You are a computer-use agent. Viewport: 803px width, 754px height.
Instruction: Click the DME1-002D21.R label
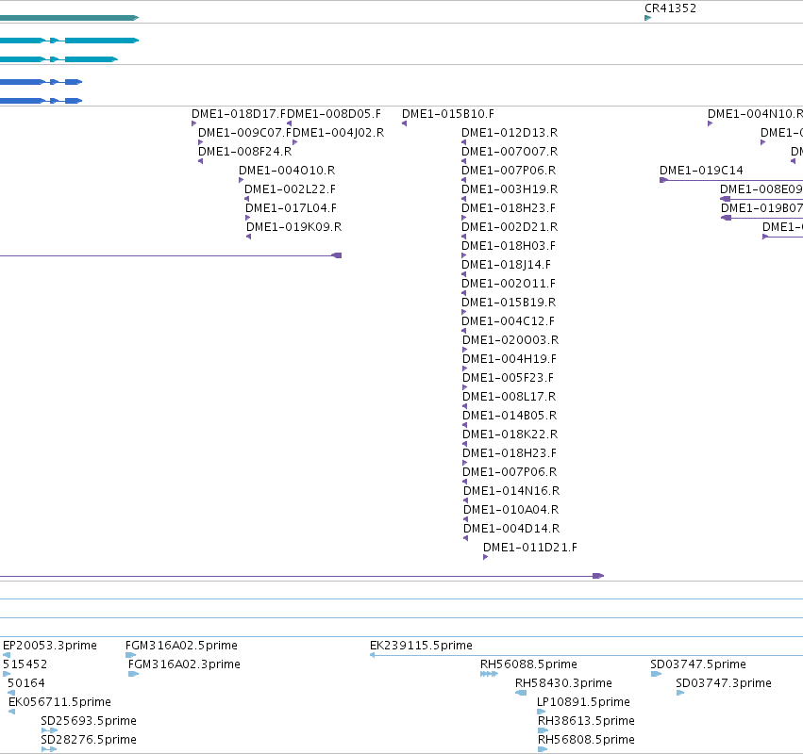(510, 226)
